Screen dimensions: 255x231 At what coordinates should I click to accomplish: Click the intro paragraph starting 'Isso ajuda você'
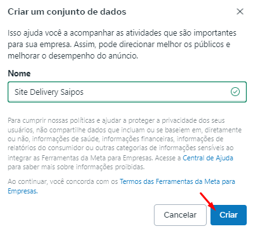coord(122,45)
